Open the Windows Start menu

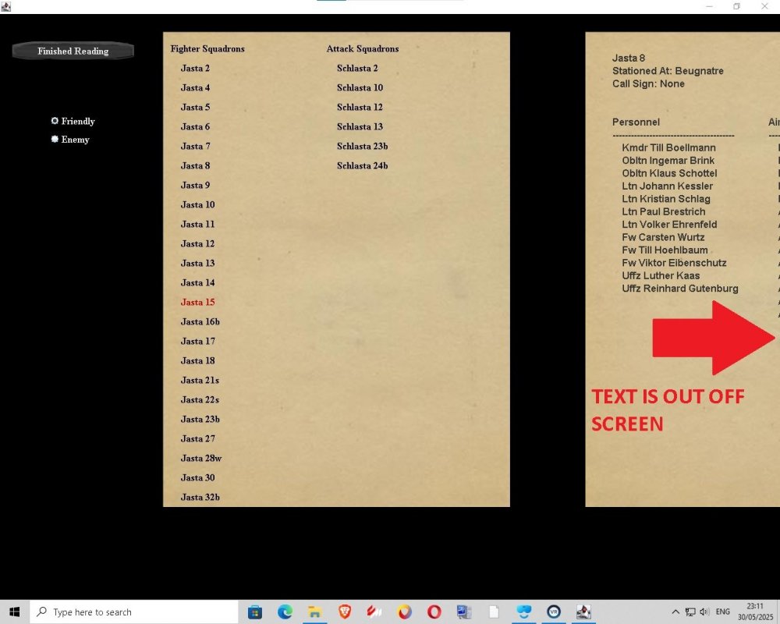click(x=14, y=612)
